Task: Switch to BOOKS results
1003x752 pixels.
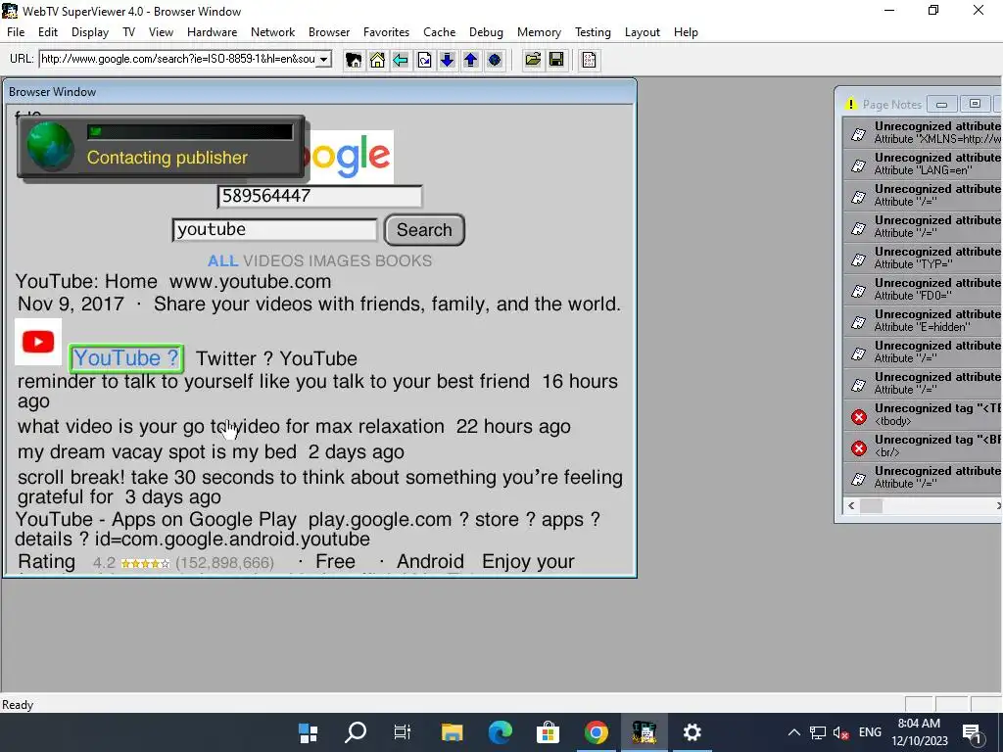Action: (x=404, y=260)
